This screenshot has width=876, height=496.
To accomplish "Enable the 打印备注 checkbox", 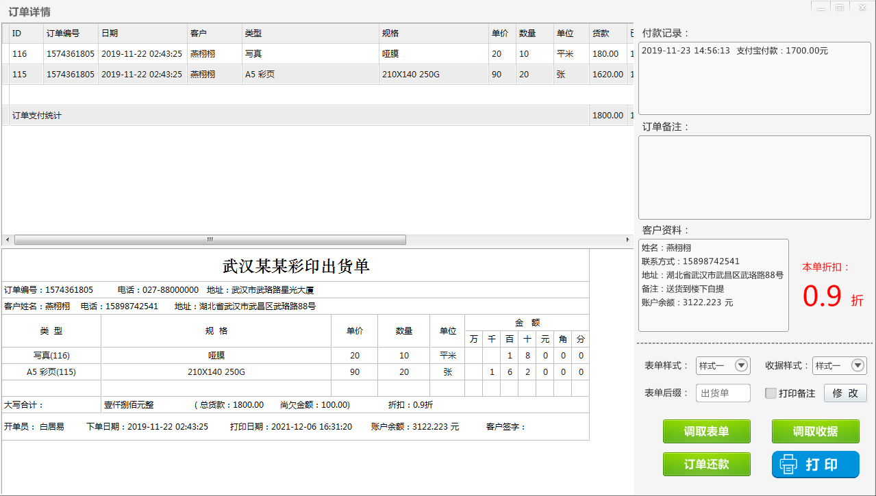I will tap(771, 393).
